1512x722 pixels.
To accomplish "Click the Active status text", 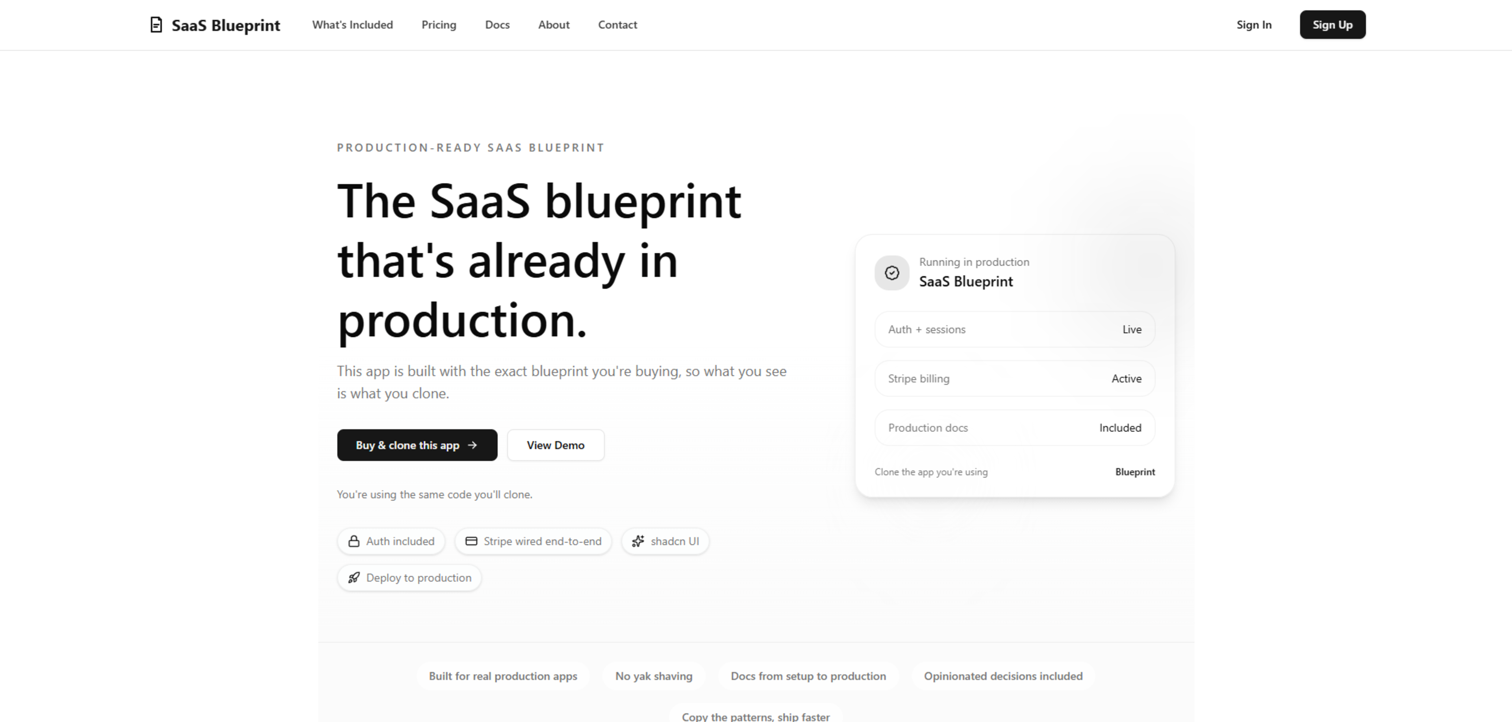I will coord(1127,379).
